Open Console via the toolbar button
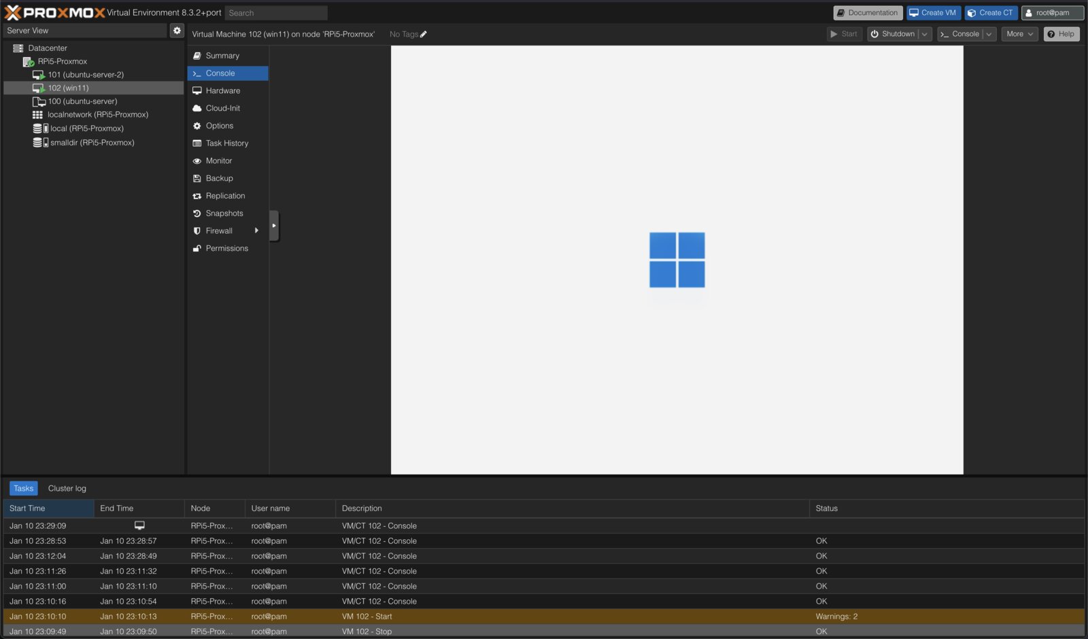The image size is (1088, 639). pyautogui.click(x=959, y=34)
